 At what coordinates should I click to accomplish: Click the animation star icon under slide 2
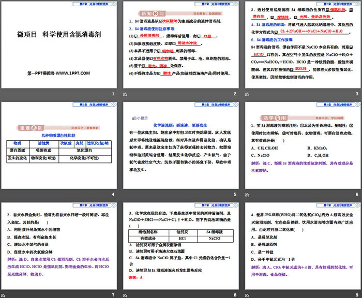click(x=125, y=95)
